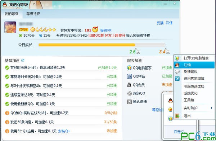Image resolution: width=216 pixels, height=141 pixels.
Task: Choose 访问管家微博 menu entry
Action: (194, 79)
